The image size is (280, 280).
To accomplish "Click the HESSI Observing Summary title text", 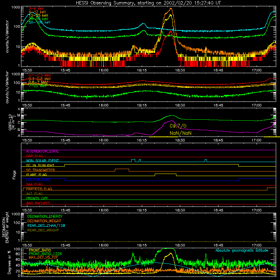I will coord(148,3).
